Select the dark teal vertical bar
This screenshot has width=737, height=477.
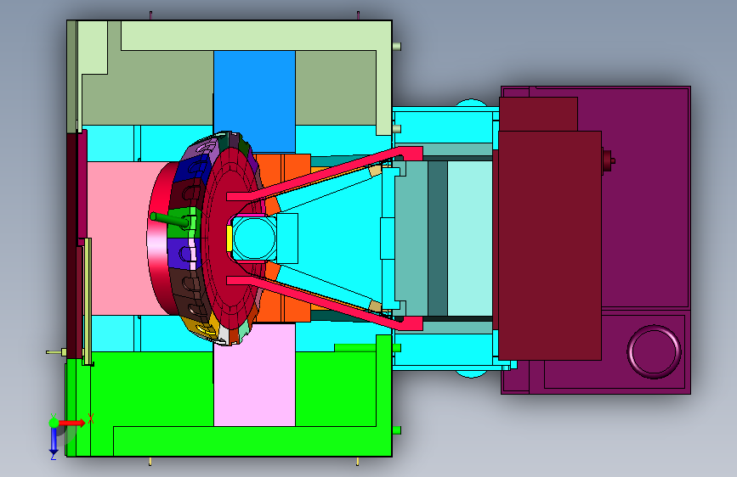tap(438, 238)
